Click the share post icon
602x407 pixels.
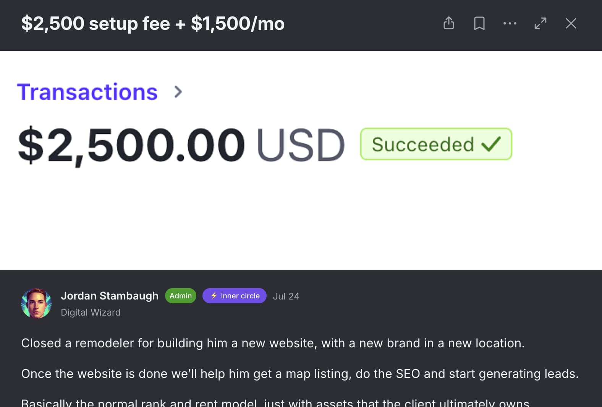coord(449,23)
